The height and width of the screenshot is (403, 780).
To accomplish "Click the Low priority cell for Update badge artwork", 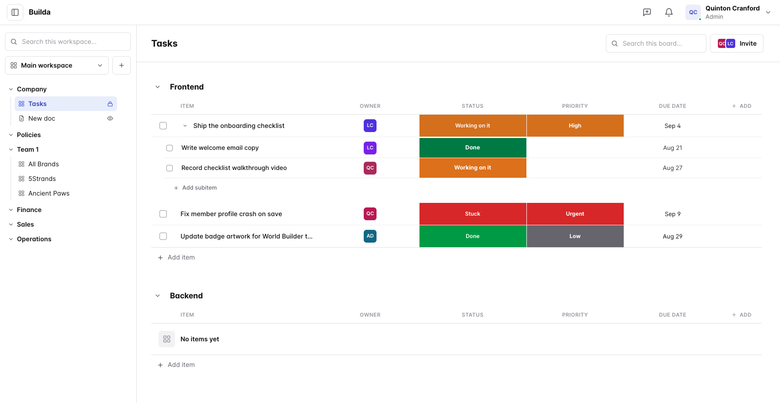I will [575, 236].
